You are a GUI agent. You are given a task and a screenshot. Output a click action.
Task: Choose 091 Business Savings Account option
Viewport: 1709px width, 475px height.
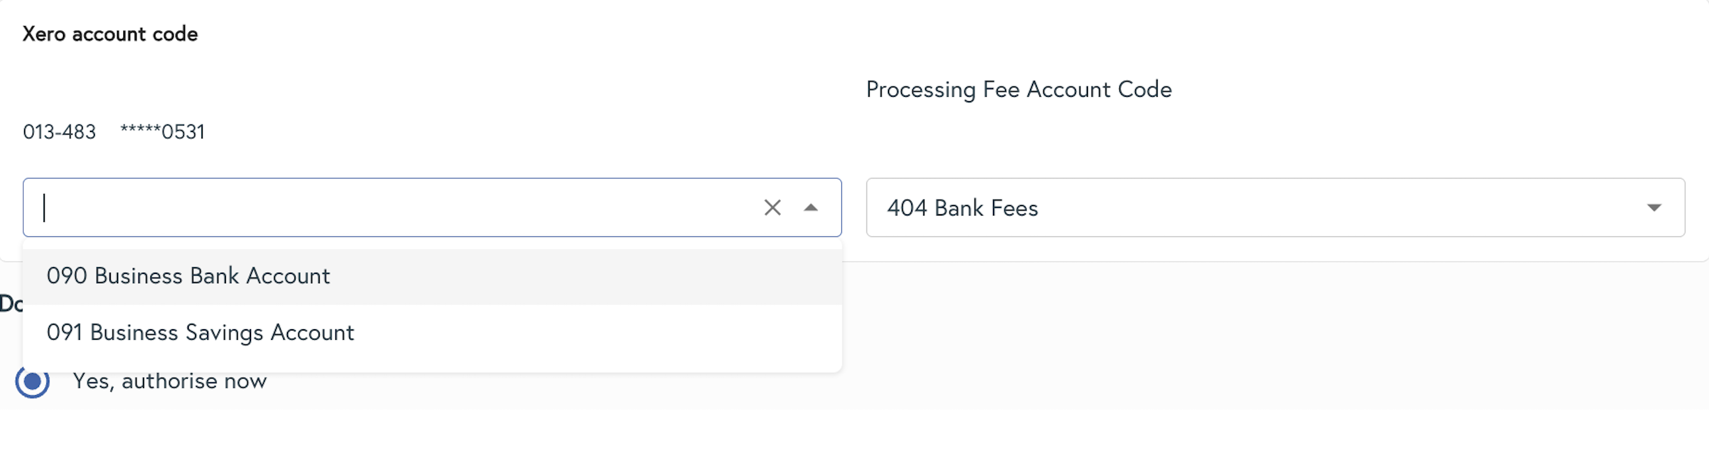(x=200, y=332)
